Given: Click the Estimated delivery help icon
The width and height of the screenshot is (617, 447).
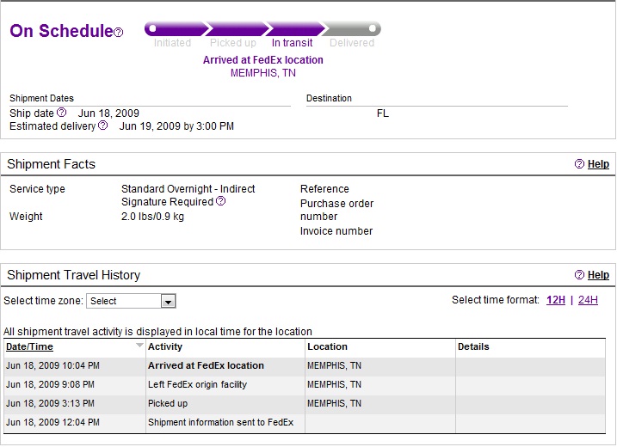Looking at the screenshot, I should point(103,126).
